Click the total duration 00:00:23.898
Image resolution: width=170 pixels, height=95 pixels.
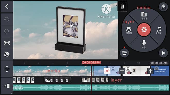click(x=159, y=63)
